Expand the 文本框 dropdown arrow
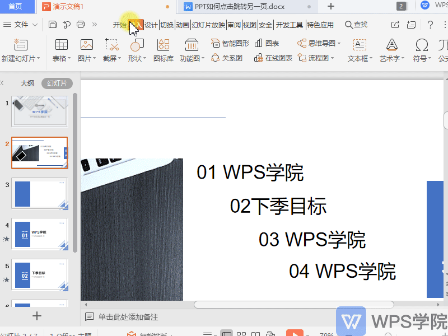 (371, 58)
